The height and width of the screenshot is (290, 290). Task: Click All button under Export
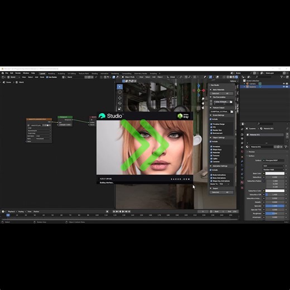click(x=228, y=192)
